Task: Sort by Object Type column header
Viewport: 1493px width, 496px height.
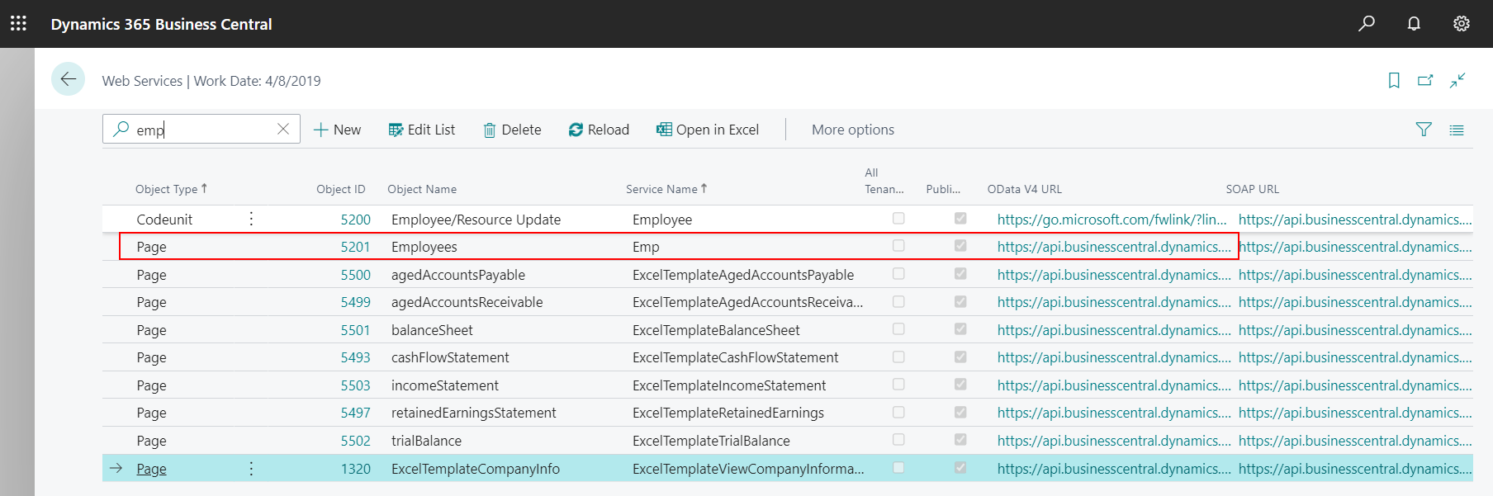Action: [x=171, y=189]
